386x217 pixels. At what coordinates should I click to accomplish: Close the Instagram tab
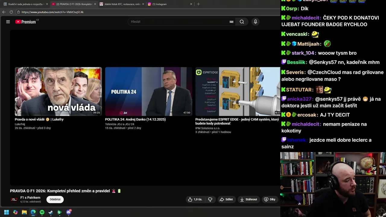(191, 4)
